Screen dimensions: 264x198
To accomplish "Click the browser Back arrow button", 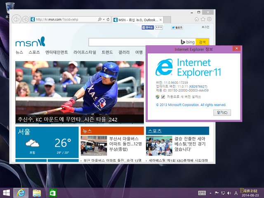I will pos(16,19).
